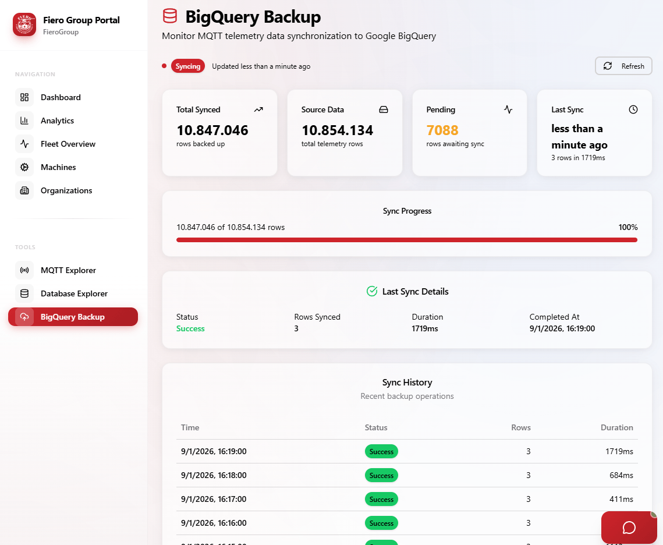Open the chat bubble floating button
Screen dimensions: 663x545
(629, 527)
